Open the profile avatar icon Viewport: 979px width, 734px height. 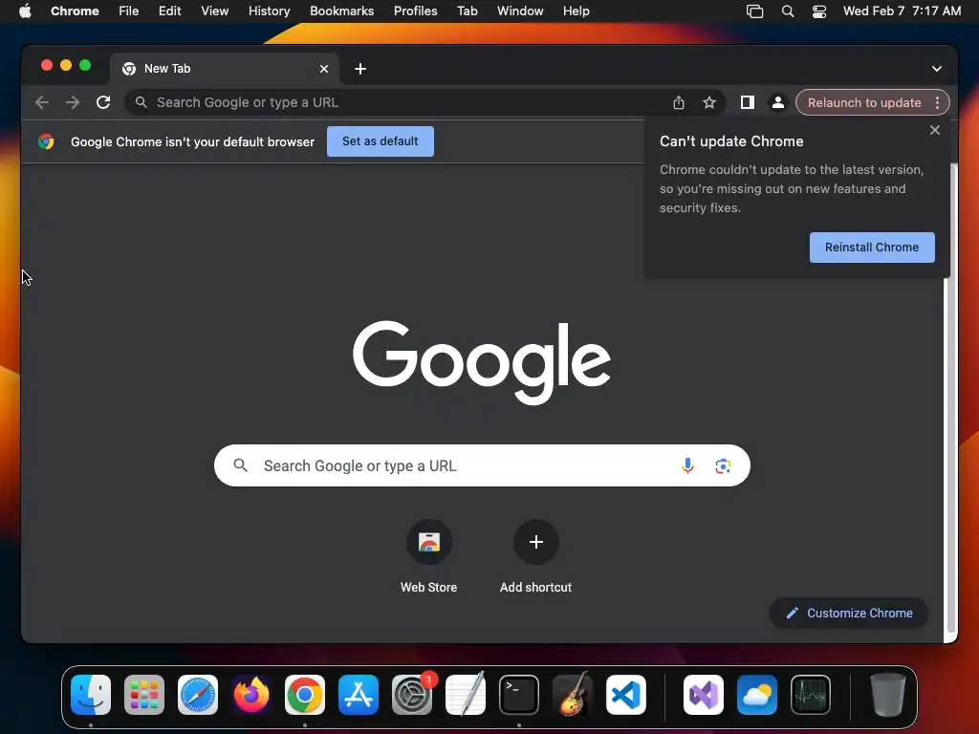pyautogui.click(x=778, y=102)
